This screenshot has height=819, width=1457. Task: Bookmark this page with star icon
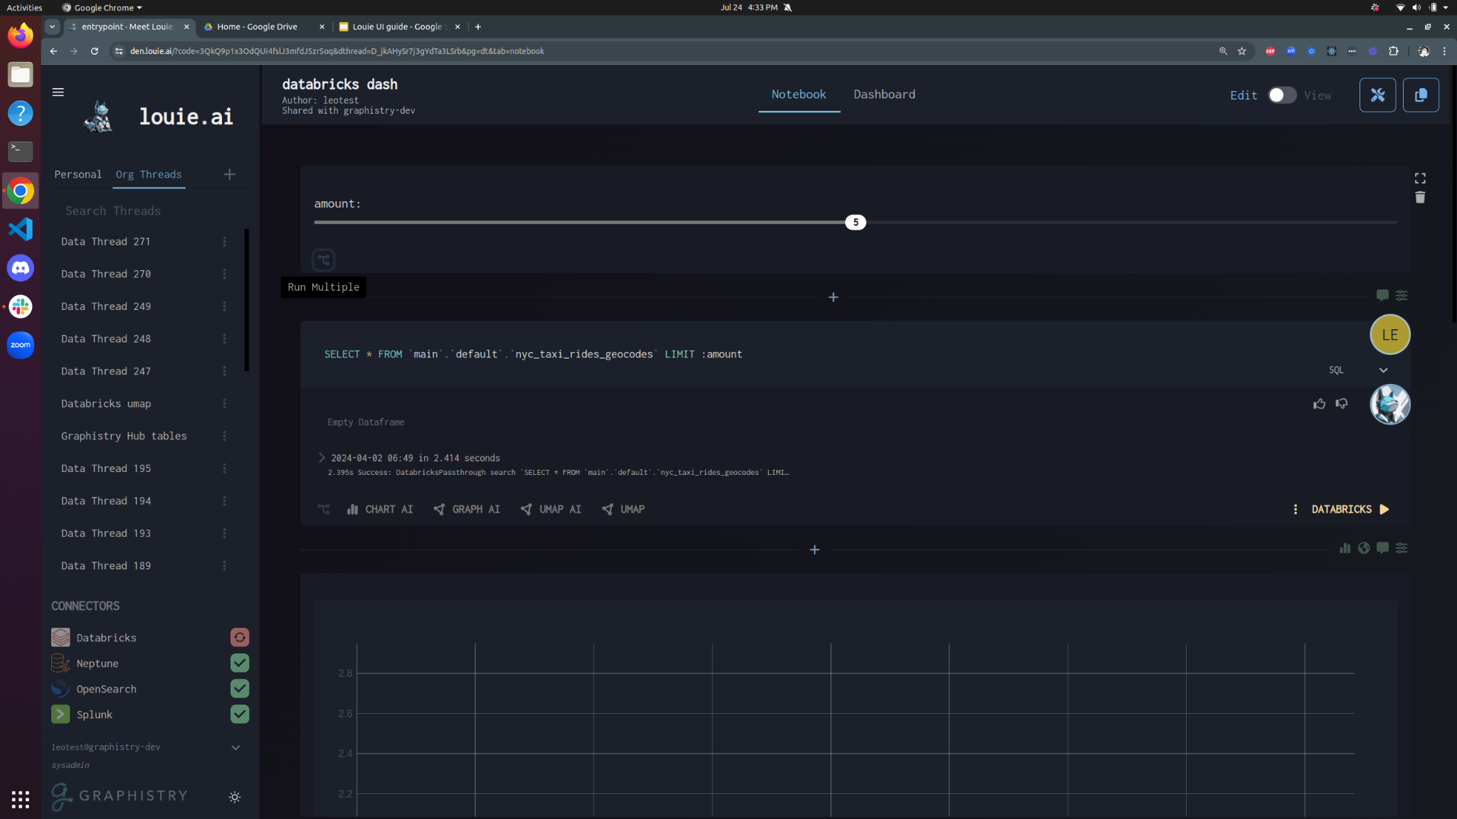click(1241, 51)
